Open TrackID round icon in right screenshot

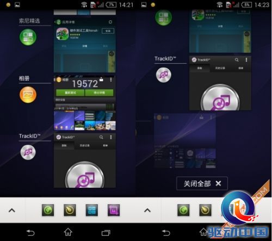[164, 75]
